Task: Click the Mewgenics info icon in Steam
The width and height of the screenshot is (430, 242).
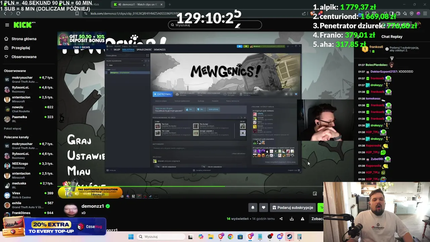Action: 291,94
